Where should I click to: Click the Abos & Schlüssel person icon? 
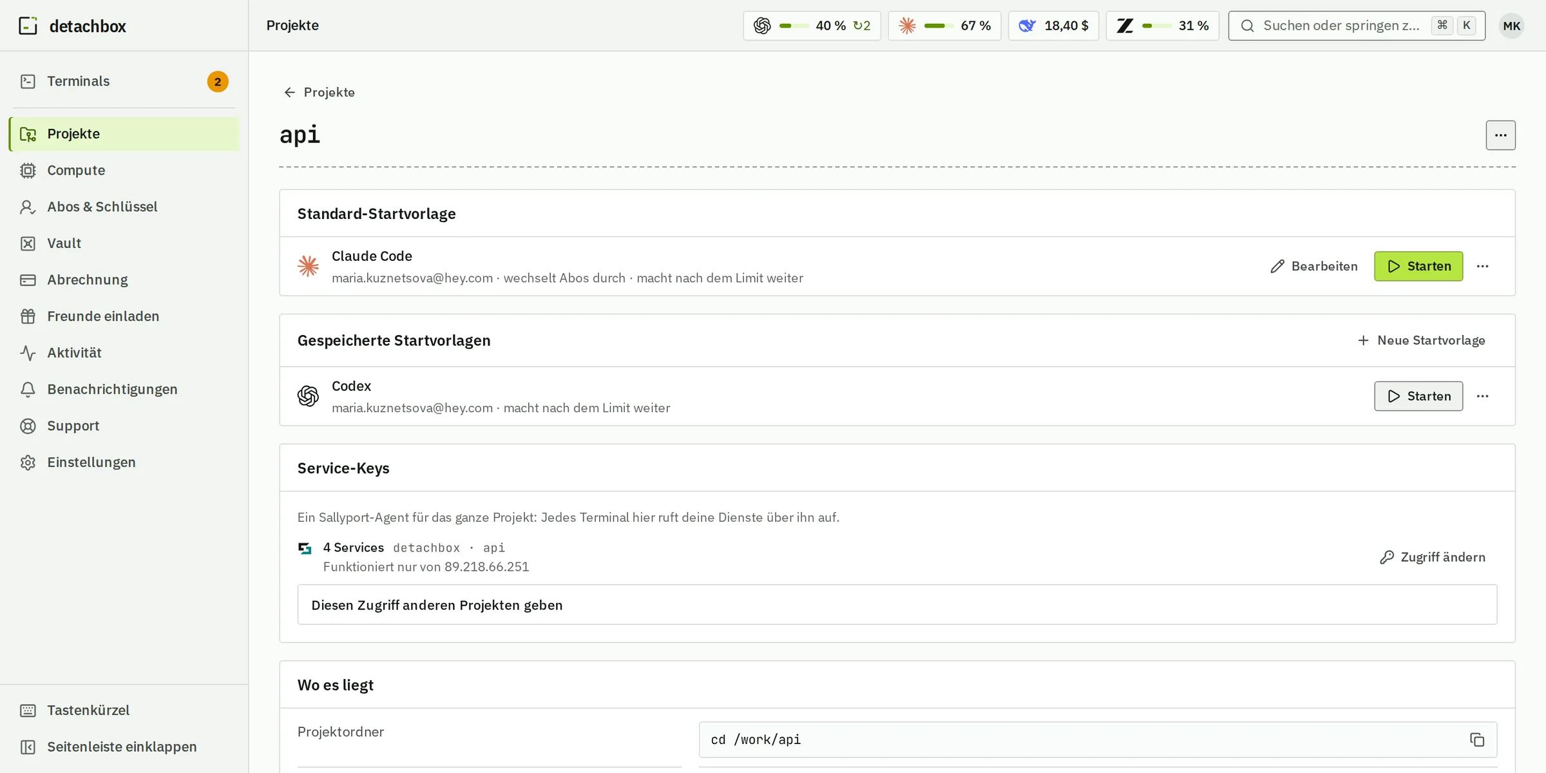point(28,207)
